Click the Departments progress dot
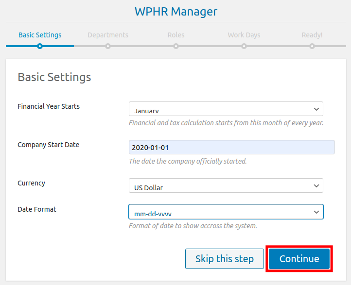This screenshot has height=285, width=351. pyautogui.click(x=108, y=46)
